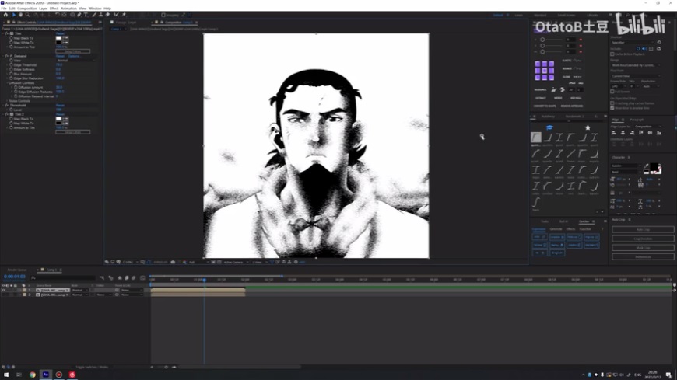Expand the Noise Controls group
The image size is (677, 380).
(x=7, y=101)
